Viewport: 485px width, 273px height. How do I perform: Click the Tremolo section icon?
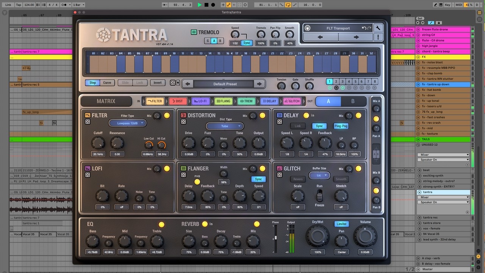[194, 32]
